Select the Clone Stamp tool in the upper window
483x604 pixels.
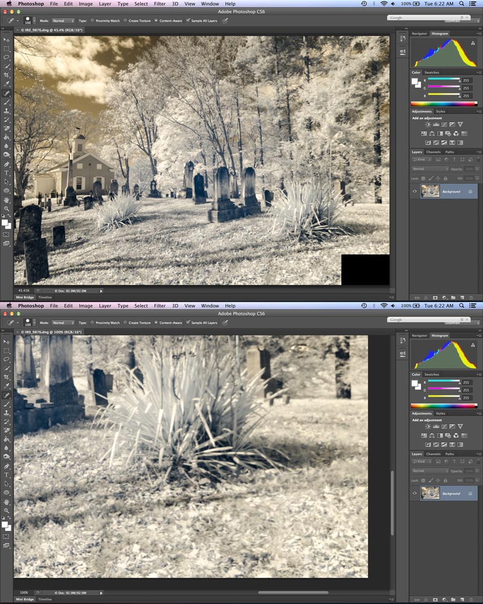pos(7,111)
